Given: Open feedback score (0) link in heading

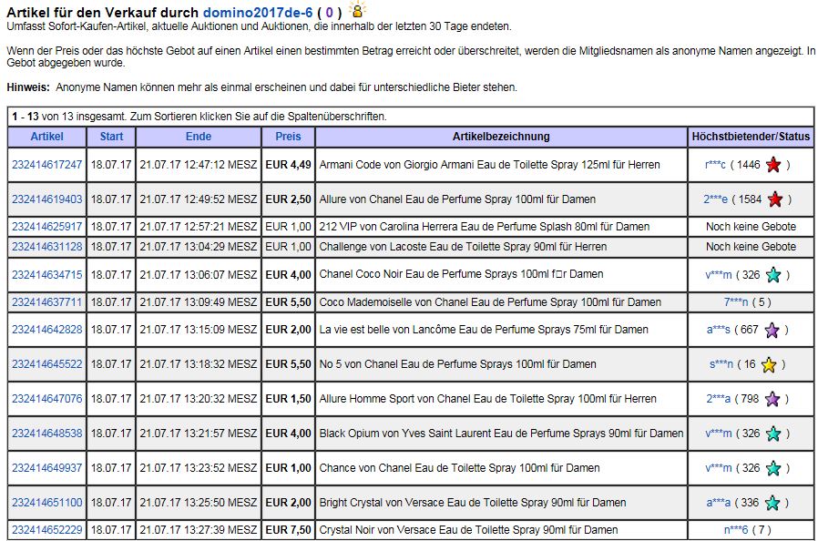Looking at the screenshot, I should pyautogui.click(x=329, y=12).
